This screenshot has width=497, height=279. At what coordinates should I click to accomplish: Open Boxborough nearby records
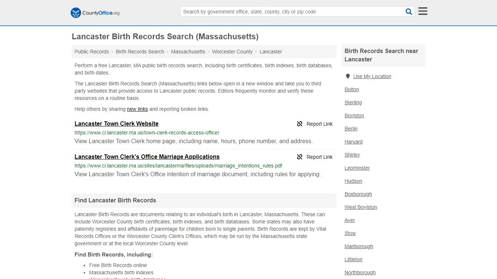coord(358,194)
